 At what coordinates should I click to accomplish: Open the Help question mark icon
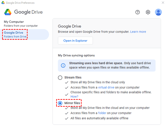138,12
